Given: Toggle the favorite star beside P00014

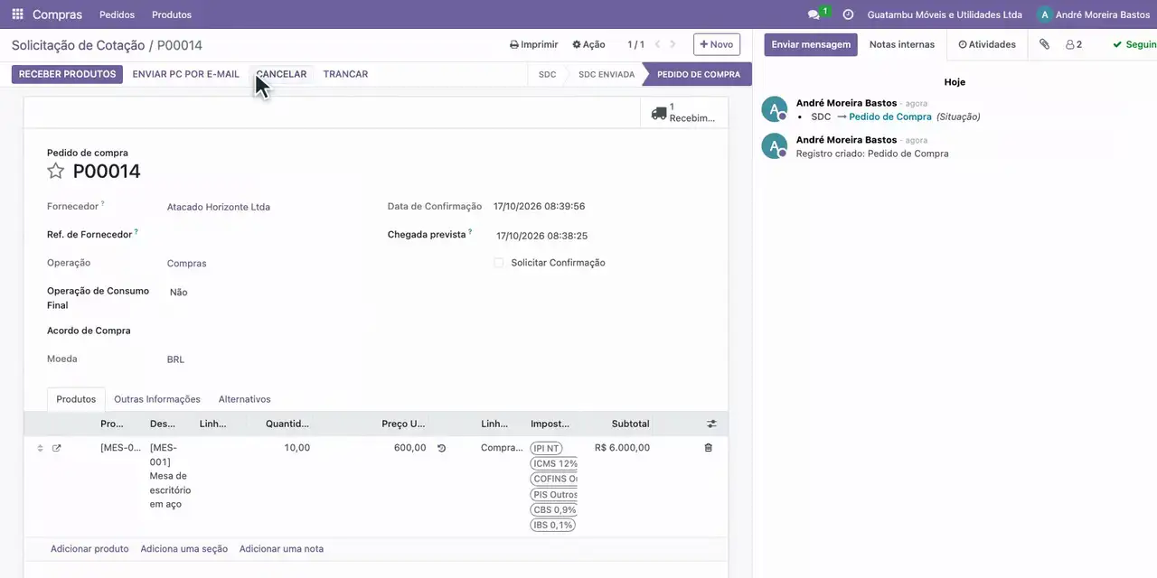Looking at the screenshot, I should pyautogui.click(x=56, y=172).
